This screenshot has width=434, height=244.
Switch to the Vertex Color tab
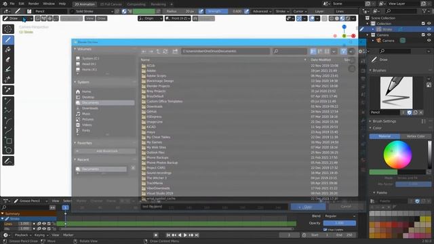[416, 136]
